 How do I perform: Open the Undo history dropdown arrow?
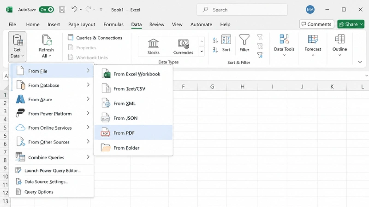[81, 10]
